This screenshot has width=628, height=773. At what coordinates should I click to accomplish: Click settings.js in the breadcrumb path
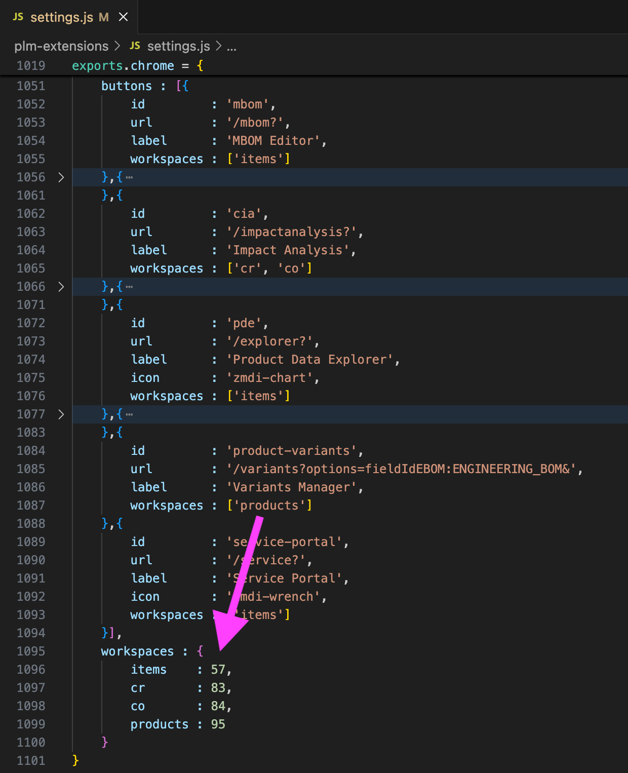coord(178,46)
